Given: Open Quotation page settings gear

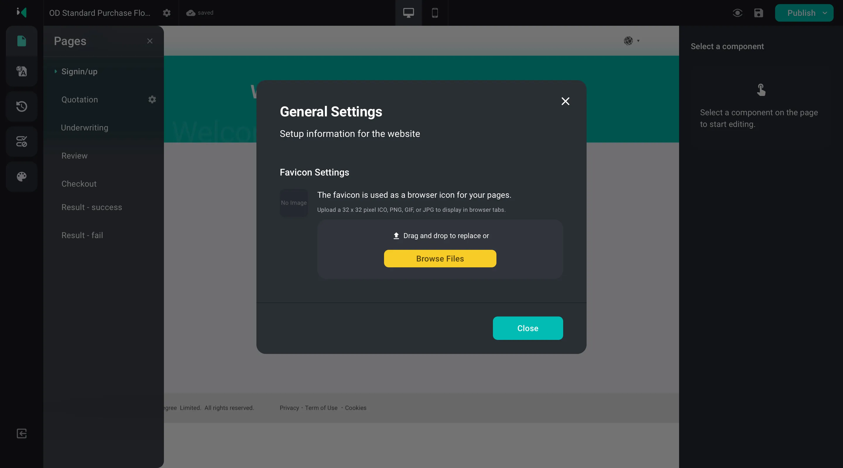Looking at the screenshot, I should 152,99.
